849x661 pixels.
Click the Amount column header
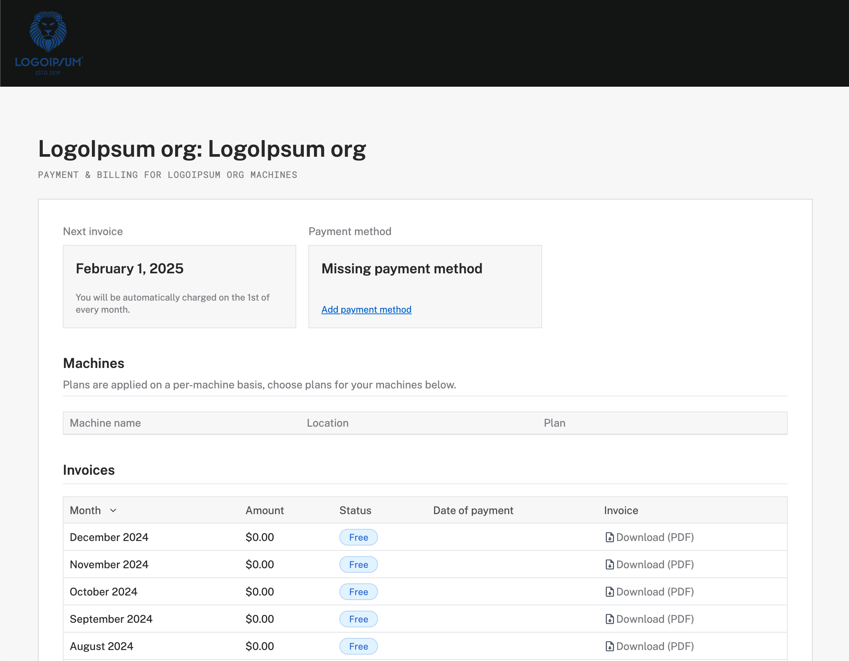click(x=264, y=510)
